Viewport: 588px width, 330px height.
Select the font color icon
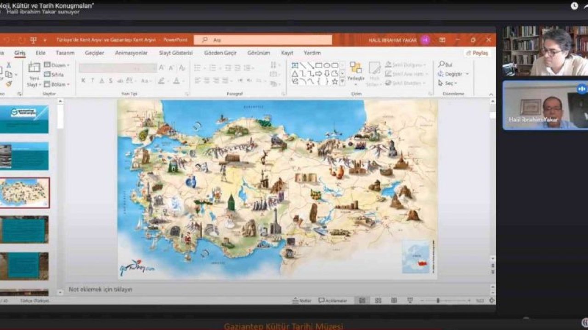tap(176, 81)
